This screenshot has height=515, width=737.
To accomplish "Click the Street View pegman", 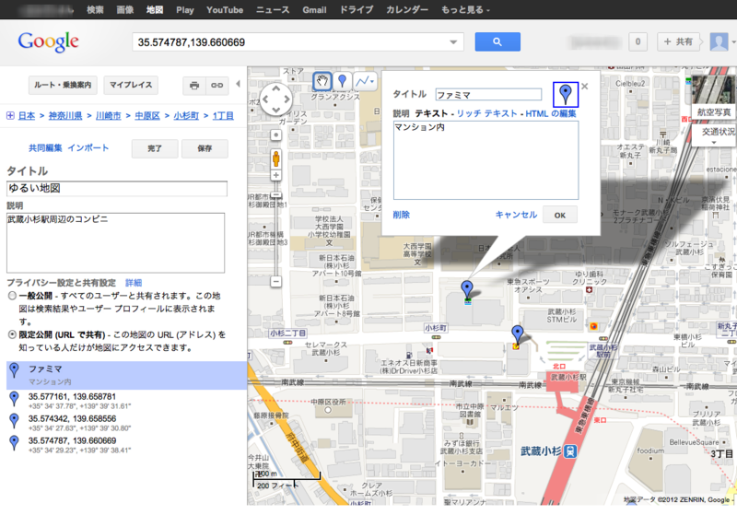I will tap(275, 158).
